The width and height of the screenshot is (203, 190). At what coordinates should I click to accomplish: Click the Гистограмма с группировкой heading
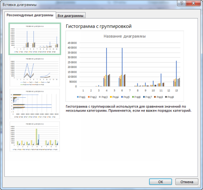[x=98, y=26]
